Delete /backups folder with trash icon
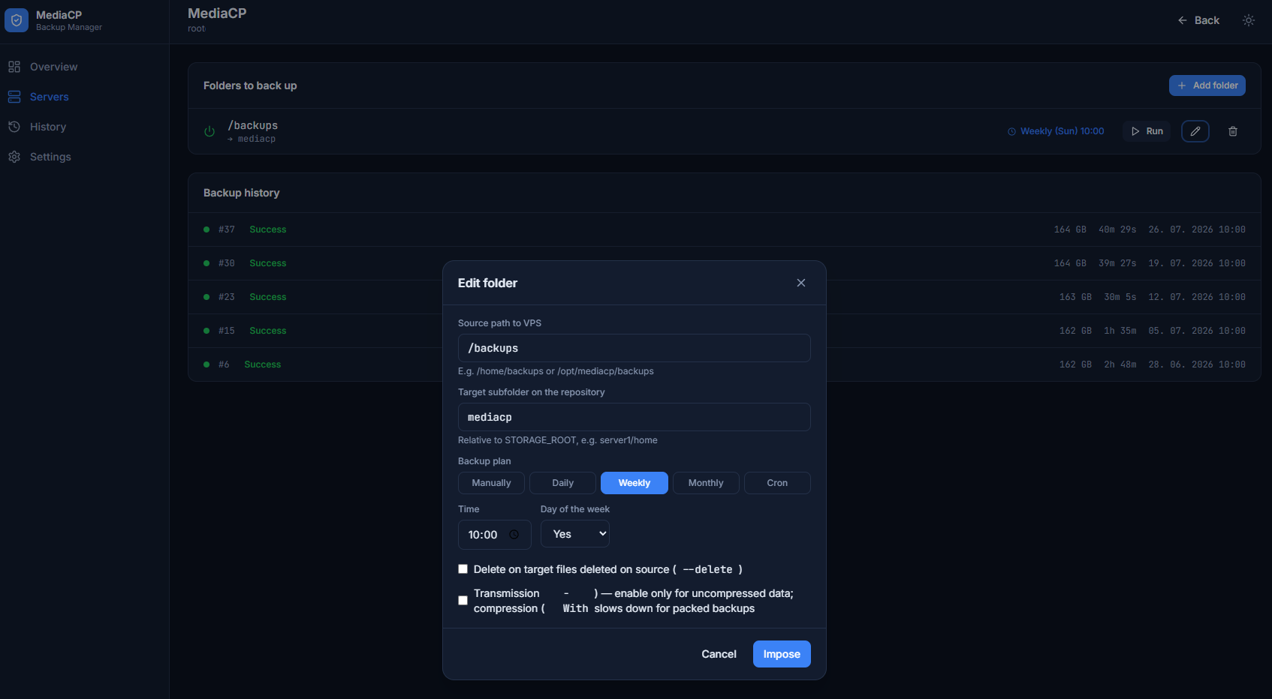The height and width of the screenshot is (699, 1272). coord(1233,131)
